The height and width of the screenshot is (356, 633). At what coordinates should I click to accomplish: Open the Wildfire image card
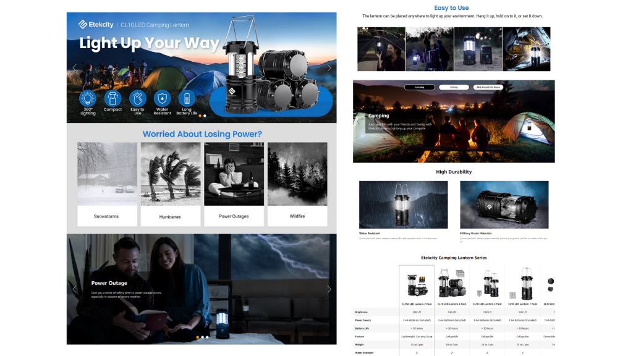[297, 184]
